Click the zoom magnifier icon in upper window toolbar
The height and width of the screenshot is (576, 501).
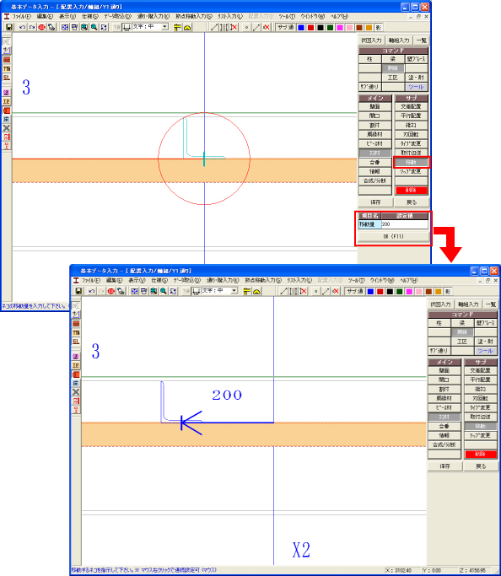[94, 27]
